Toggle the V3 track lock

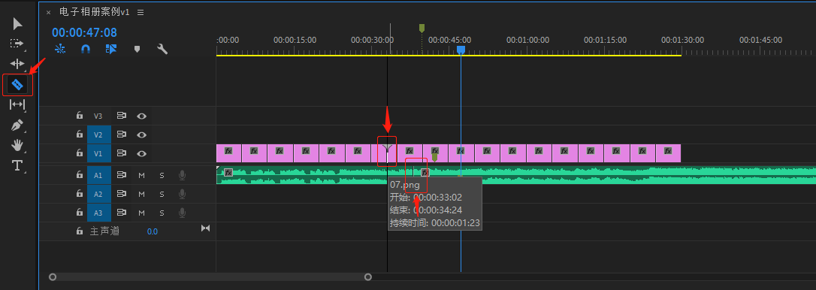[79, 116]
